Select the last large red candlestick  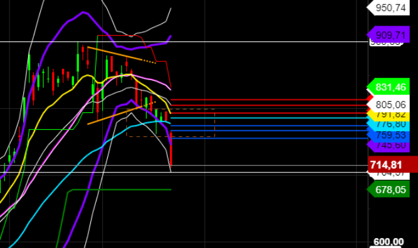(171, 149)
